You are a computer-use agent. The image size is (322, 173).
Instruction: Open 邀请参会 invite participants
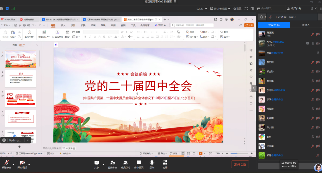(112, 164)
